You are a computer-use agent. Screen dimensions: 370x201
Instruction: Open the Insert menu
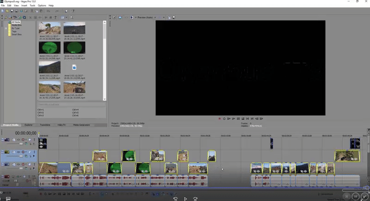24,6
